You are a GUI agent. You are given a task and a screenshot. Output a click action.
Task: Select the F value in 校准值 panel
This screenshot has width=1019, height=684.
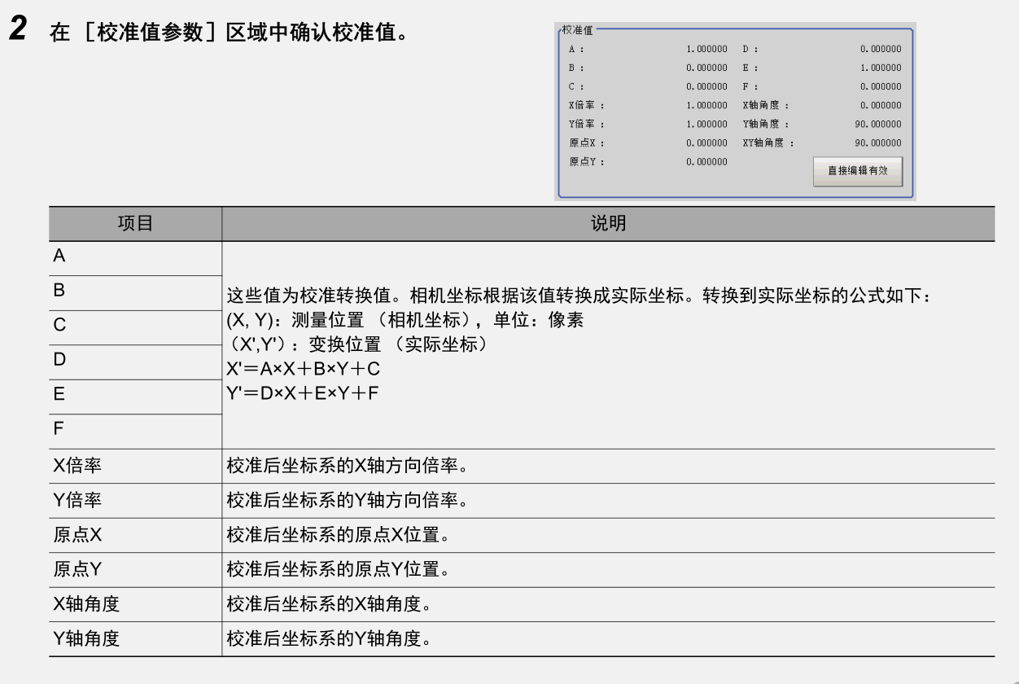(881, 86)
